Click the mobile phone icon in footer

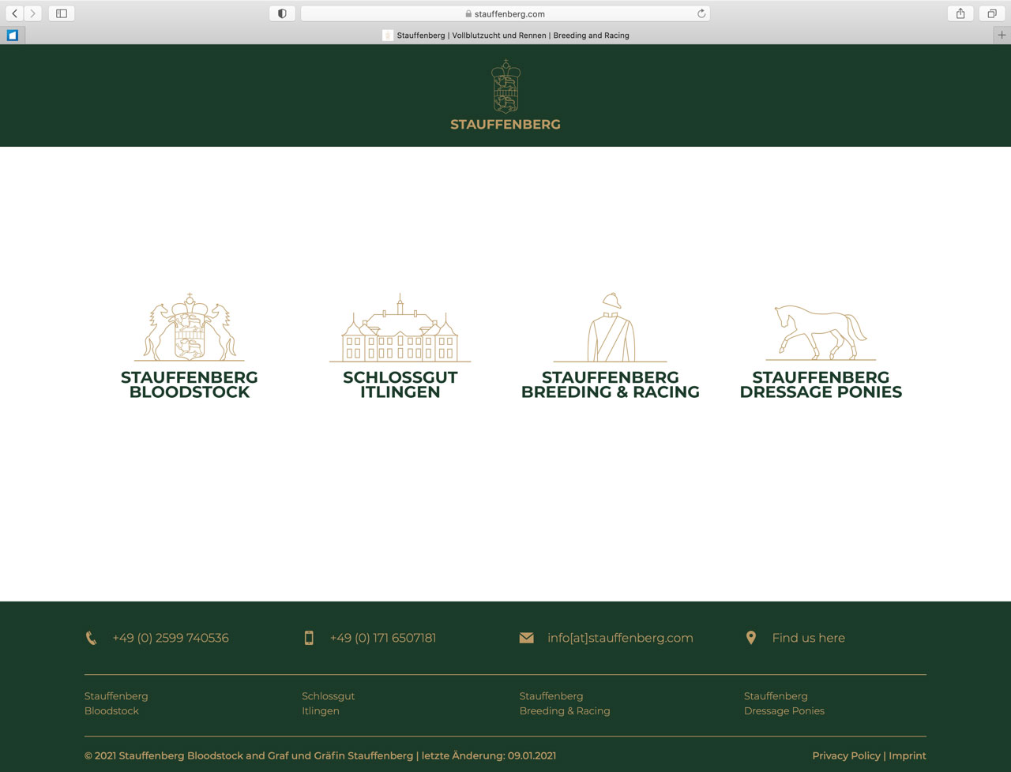309,638
